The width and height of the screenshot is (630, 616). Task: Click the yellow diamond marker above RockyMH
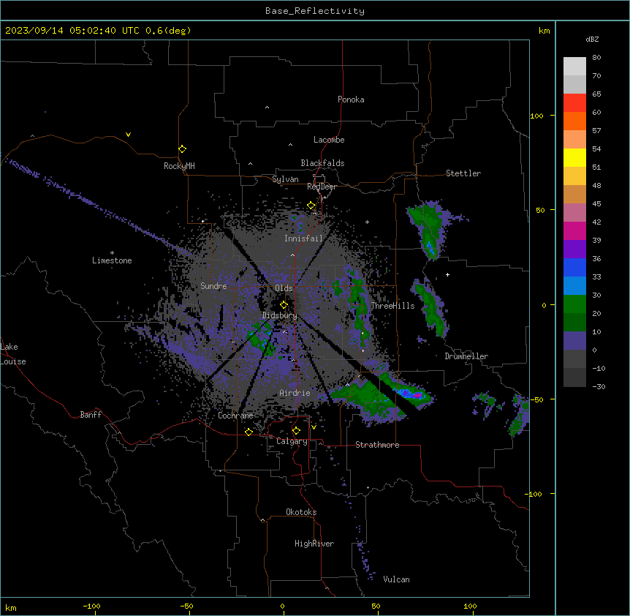[x=183, y=149]
